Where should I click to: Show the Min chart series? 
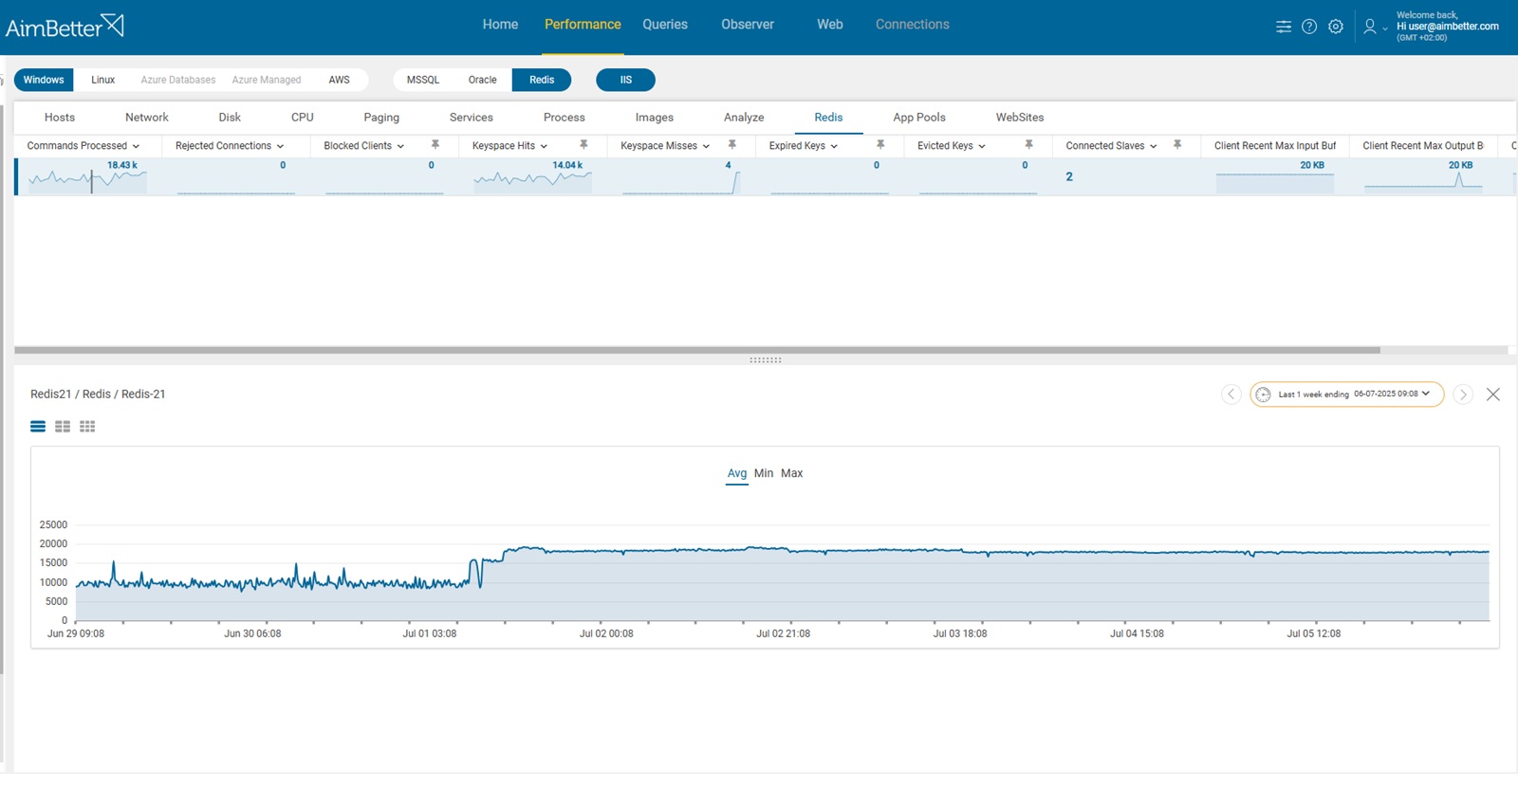point(764,473)
